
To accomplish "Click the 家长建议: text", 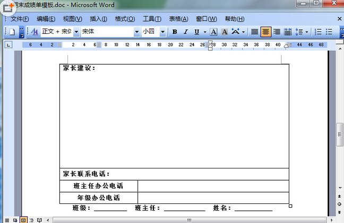I will [x=79, y=68].
